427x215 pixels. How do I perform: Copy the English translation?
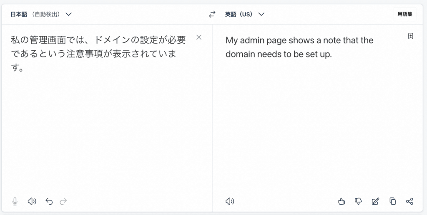pyautogui.click(x=392, y=201)
